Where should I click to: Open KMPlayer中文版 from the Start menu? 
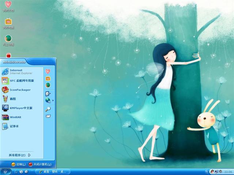tap(20, 108)
